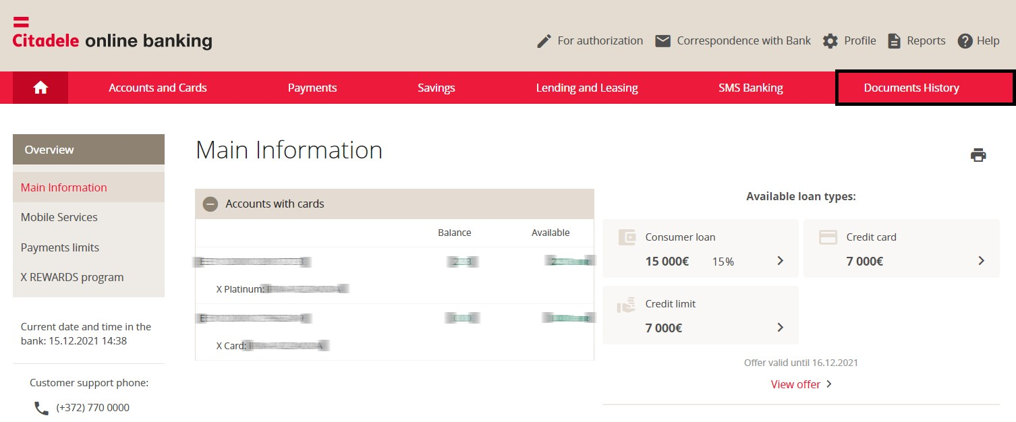Image resolution: width=1016 pixels, height=422 pixels.
Task: Select Payments limits in sidebar
Action: tap(88, 247)
